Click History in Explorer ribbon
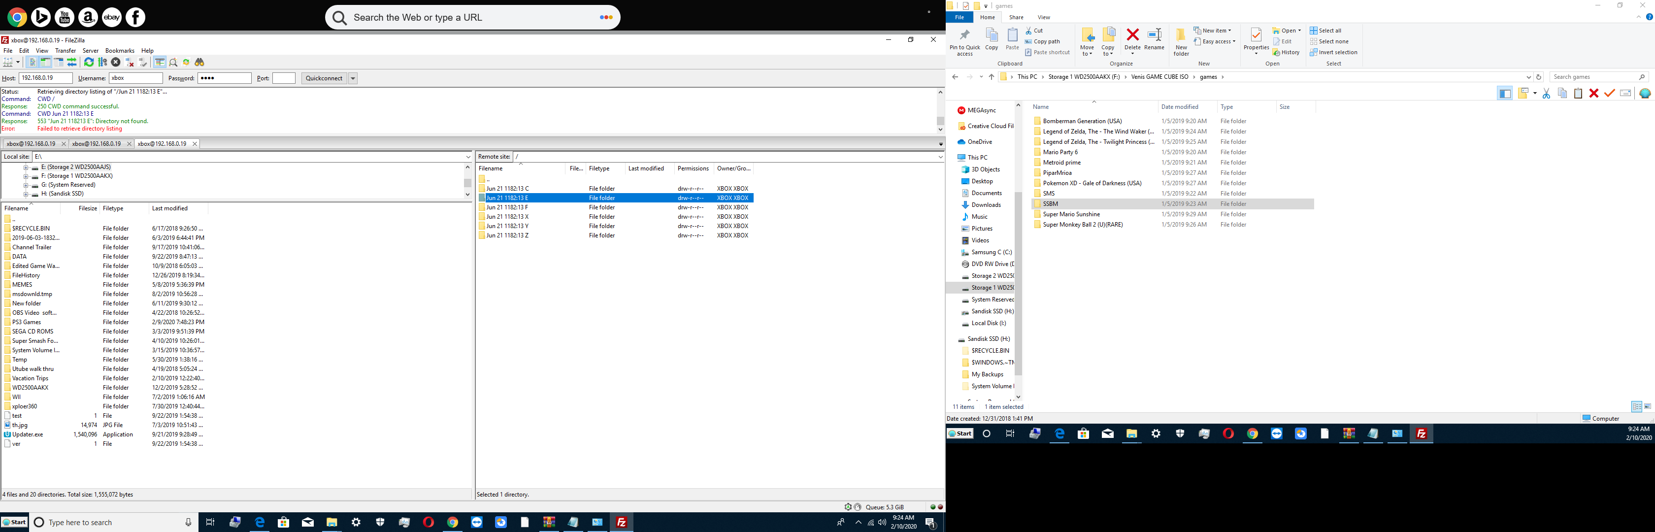 pyautogui.click(x=1286, y=52)
